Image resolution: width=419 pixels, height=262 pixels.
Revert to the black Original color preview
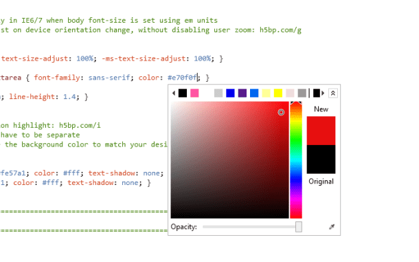pos(321,160)
